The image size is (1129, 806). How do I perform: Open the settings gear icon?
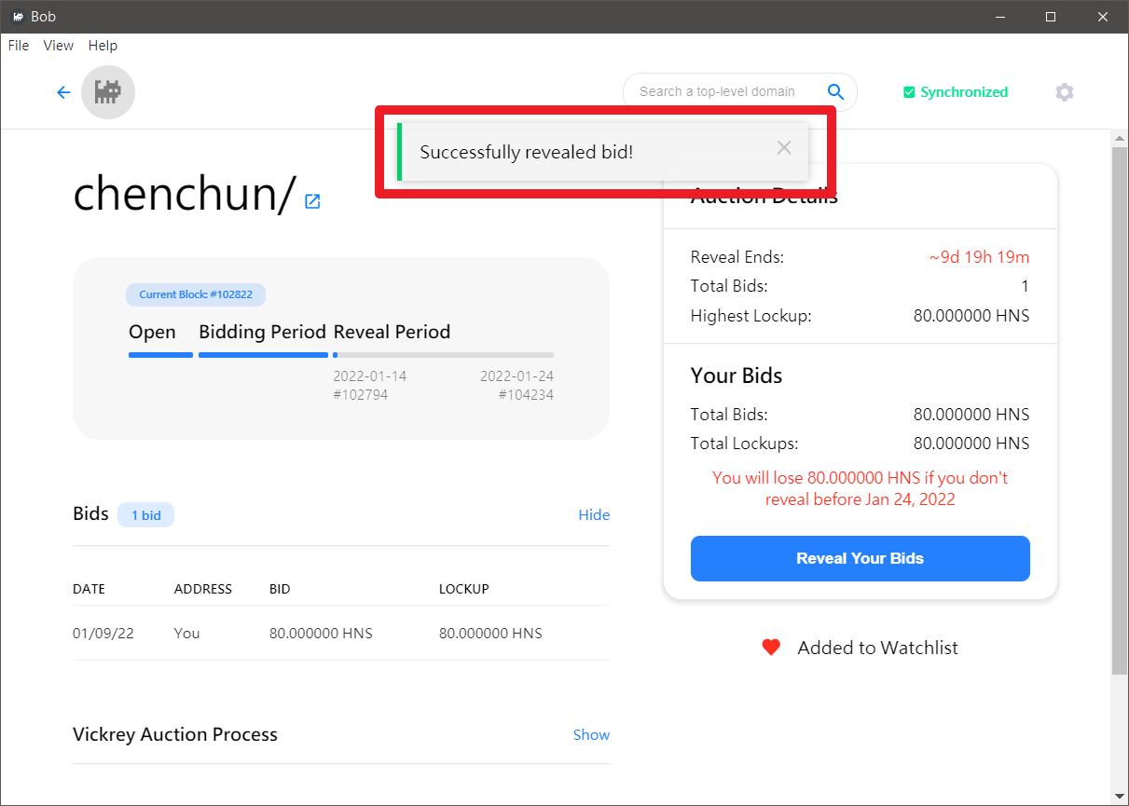pyautogui.click(x=1064, y=92)
